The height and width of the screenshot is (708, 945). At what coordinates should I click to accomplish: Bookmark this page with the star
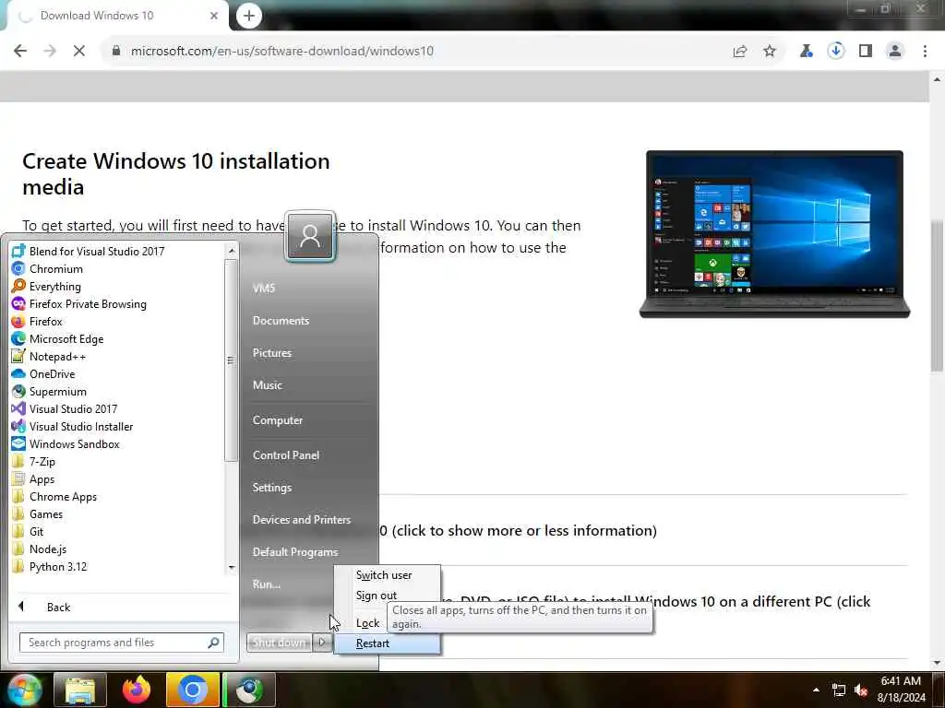click(x=770, y=51)
